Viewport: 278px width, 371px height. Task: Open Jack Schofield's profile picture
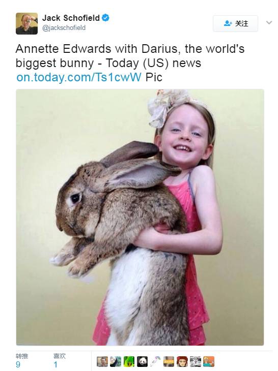click(26, 24)
